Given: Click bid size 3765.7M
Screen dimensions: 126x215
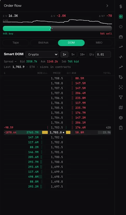Looking at the screenshot, I should tap(32, 132).
